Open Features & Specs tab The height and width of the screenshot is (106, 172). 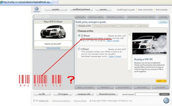[115, 17]
